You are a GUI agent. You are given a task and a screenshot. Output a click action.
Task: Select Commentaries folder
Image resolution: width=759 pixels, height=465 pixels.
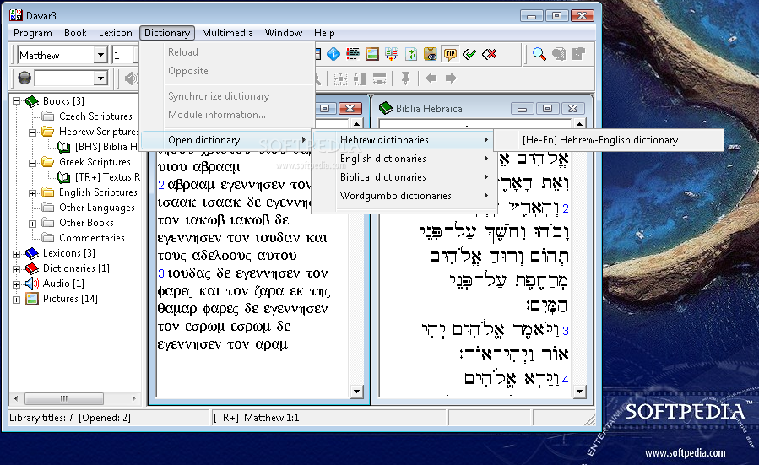point(91,238)
